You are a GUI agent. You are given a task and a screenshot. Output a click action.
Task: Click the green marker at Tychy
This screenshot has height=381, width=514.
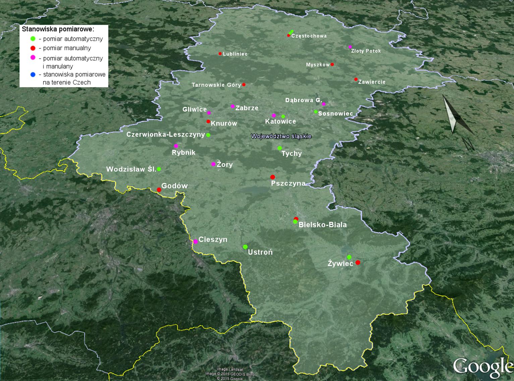280,148
